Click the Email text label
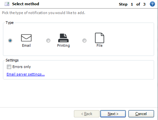 26,45
